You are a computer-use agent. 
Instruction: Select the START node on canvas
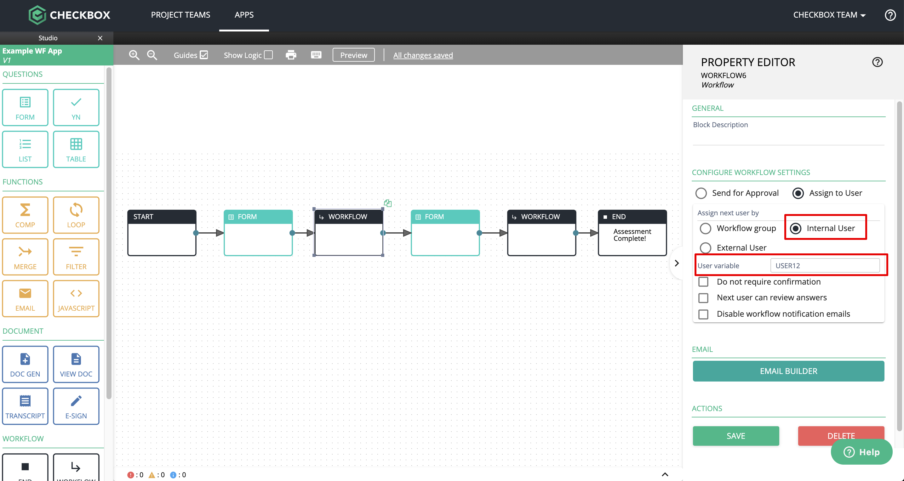coord(162,233)
